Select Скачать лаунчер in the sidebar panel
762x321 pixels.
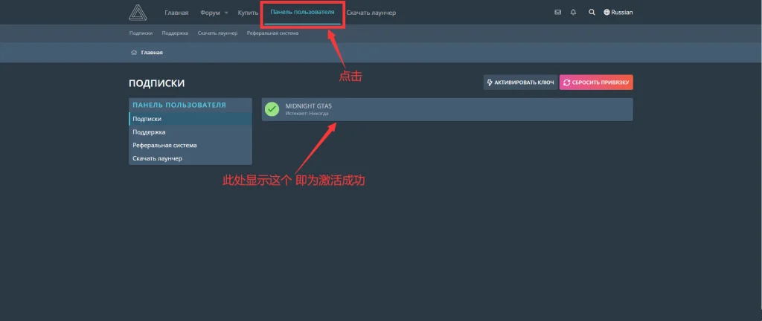pyautogui.click(x=157, y=158)
